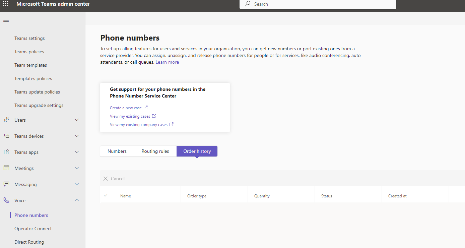The image size is (465, 248).
Task: Select the Teams devices icon
Action: coord(6,136)
